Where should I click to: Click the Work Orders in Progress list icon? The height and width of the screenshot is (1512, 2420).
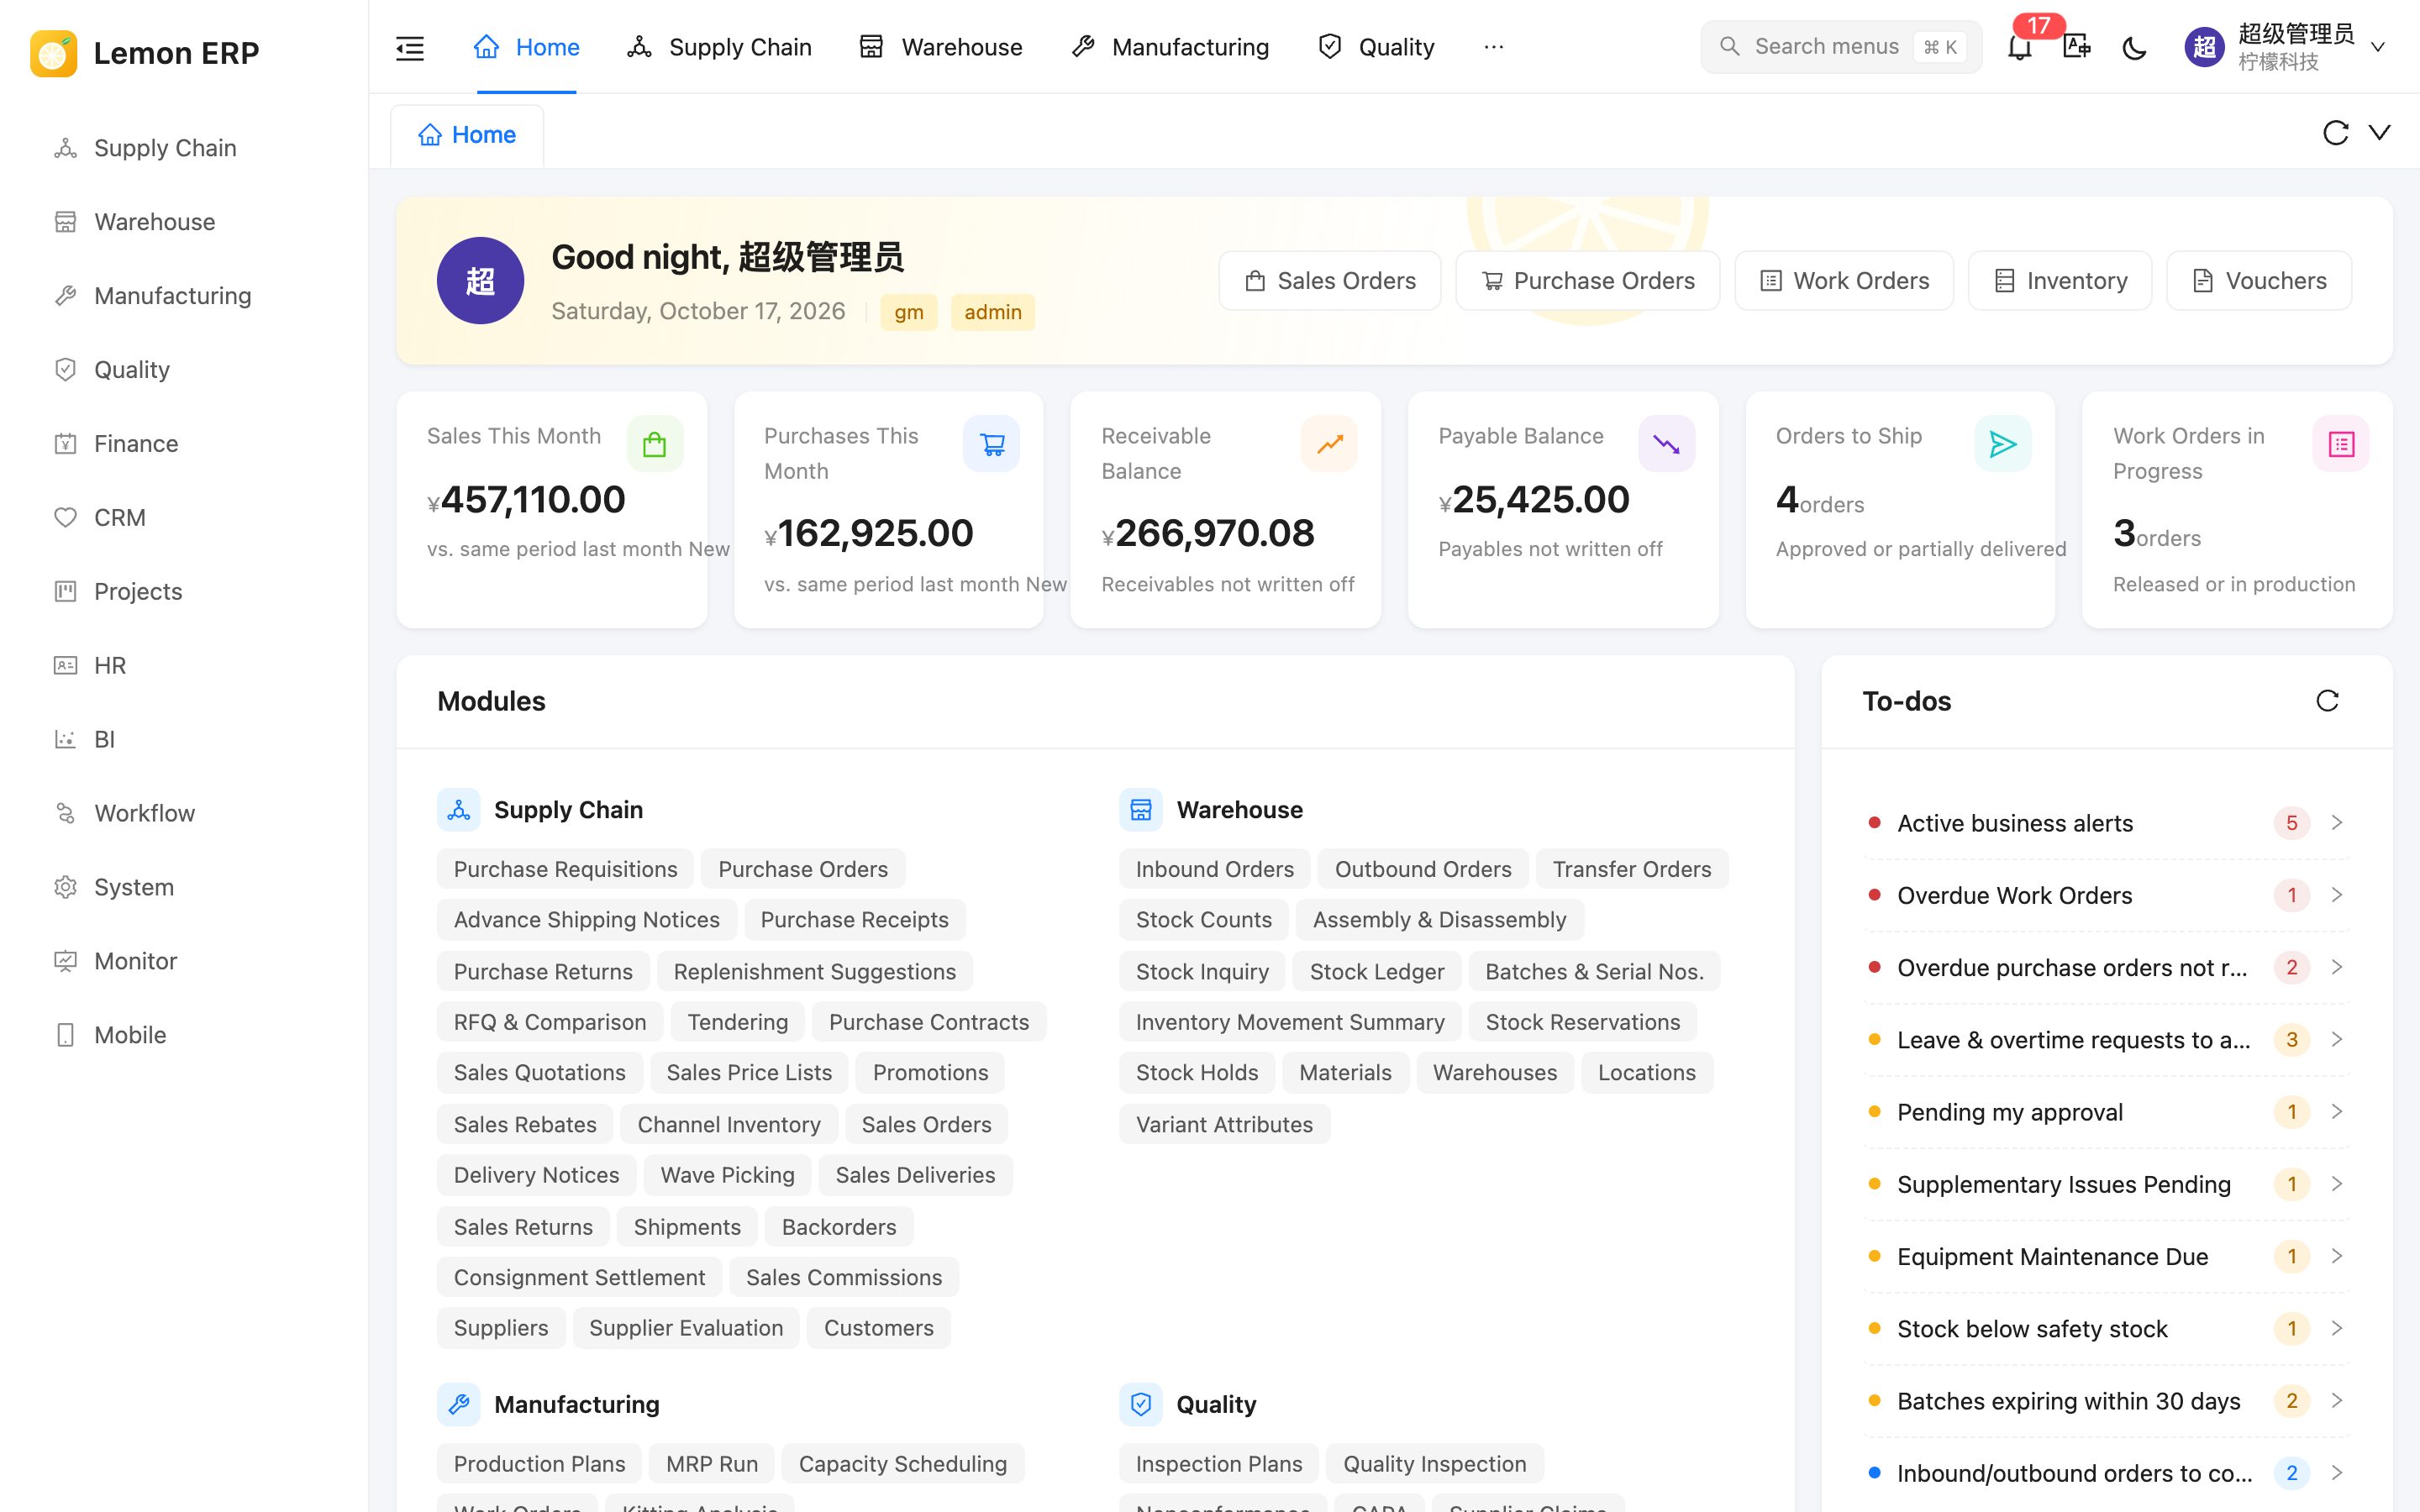click(x=2341, y=444)
